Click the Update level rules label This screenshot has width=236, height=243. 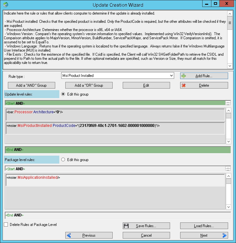click(x=32, y=94)
